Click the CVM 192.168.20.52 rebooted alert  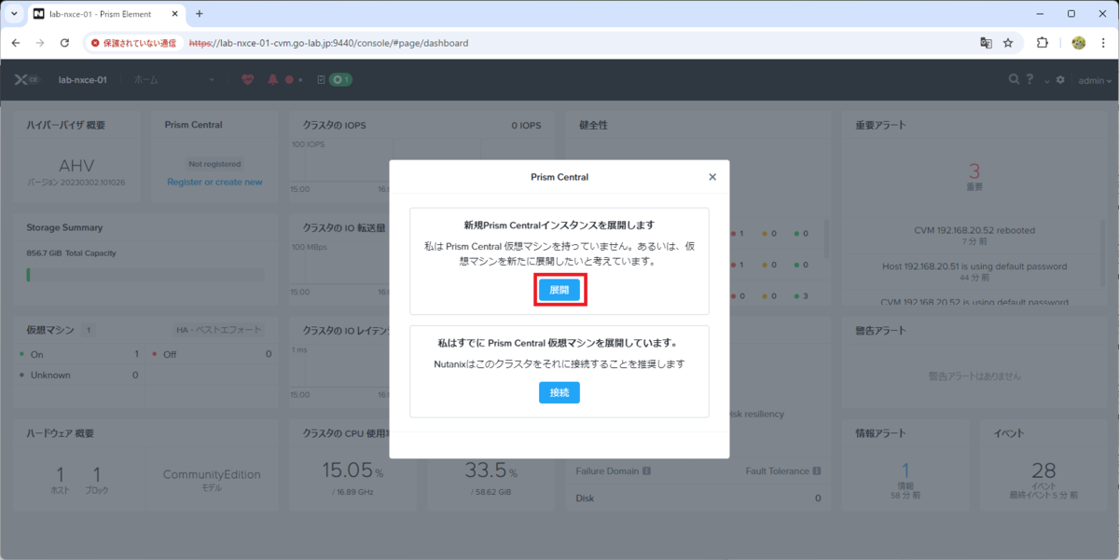point(974,229)
